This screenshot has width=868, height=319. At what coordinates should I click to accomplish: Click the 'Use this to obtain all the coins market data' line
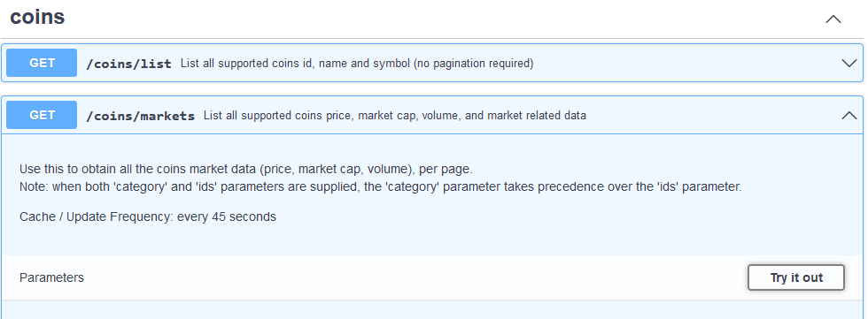(246, 169)
